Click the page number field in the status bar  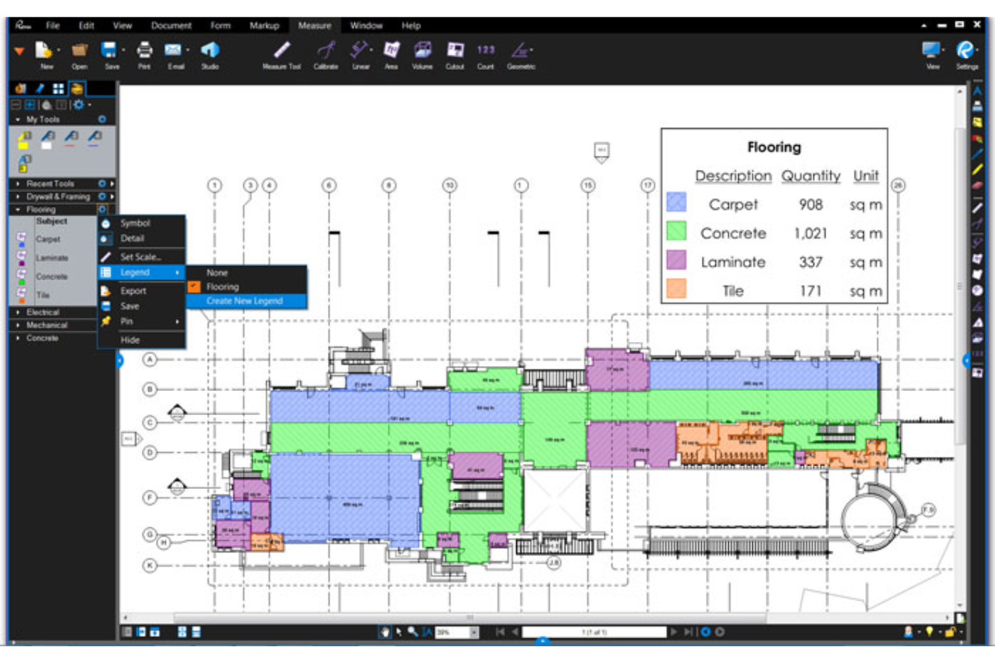point(595,631)
